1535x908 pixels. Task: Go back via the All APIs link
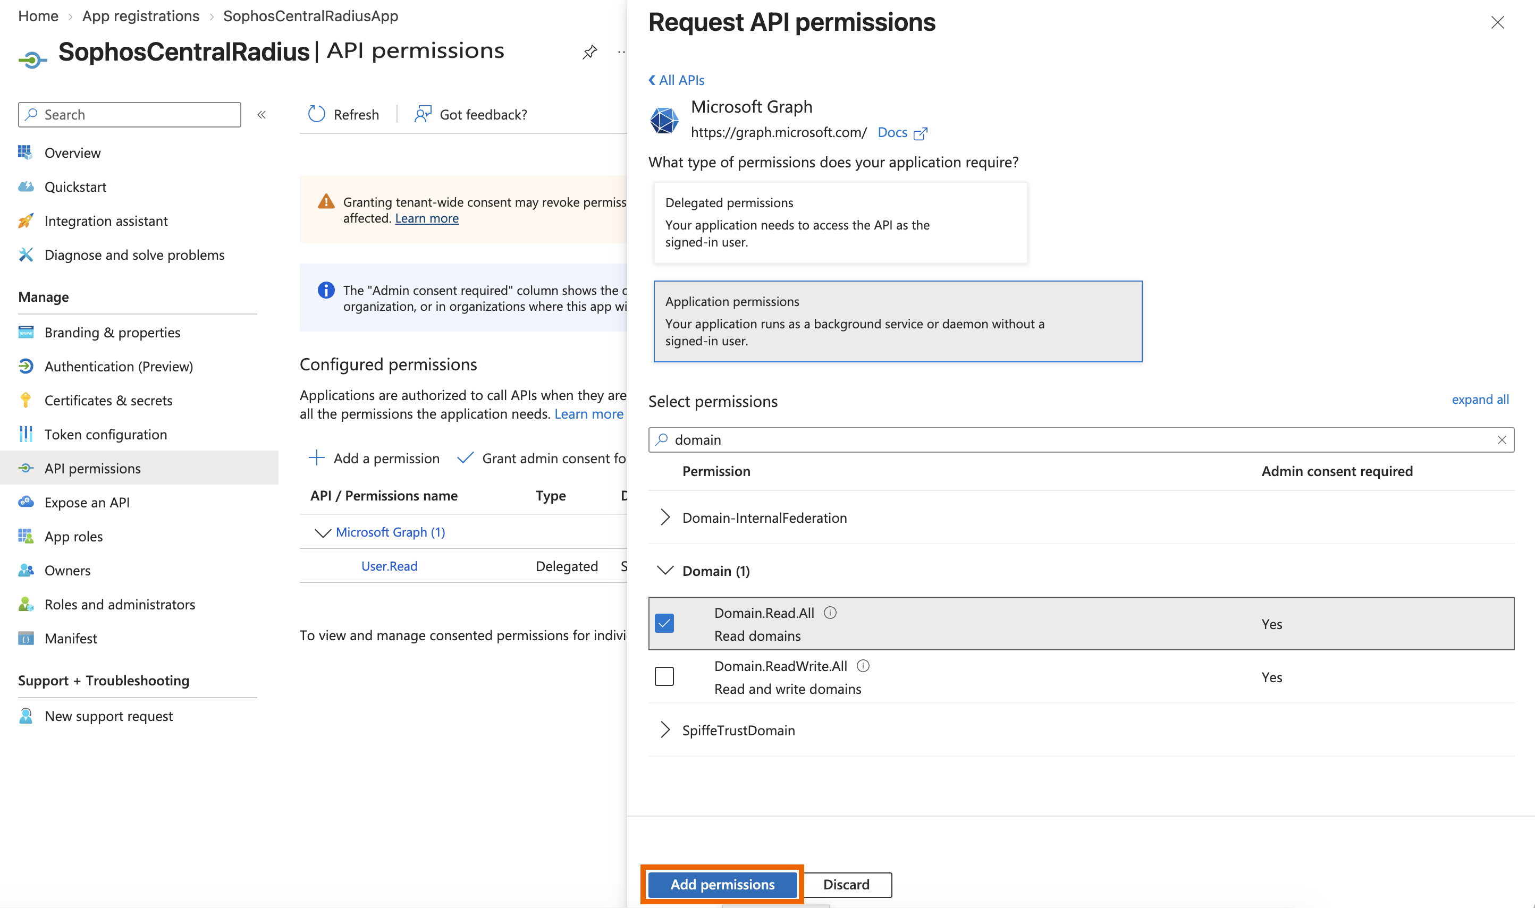[x=676, y=80]
